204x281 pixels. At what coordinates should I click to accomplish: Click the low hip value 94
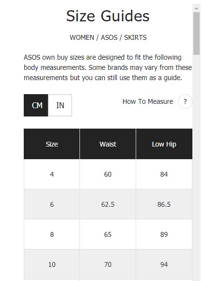tap(164, 264)
